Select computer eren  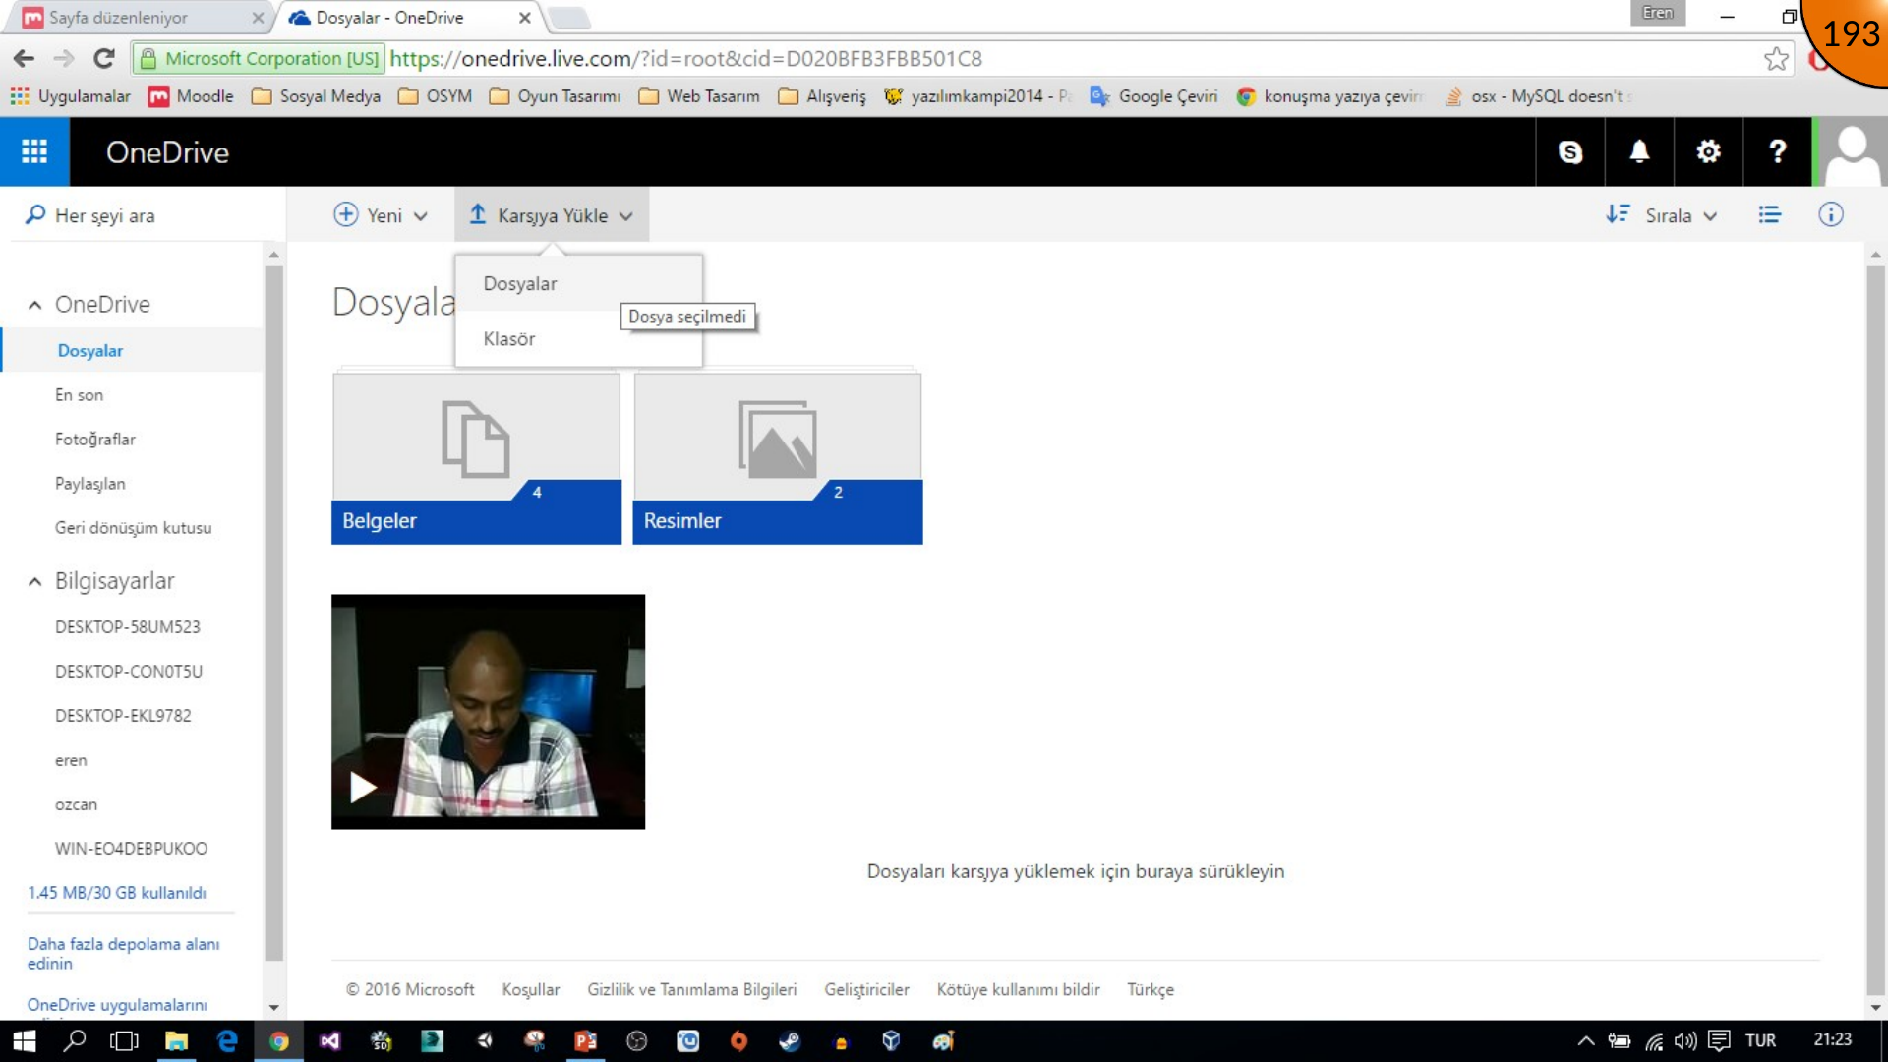(71, 760)
